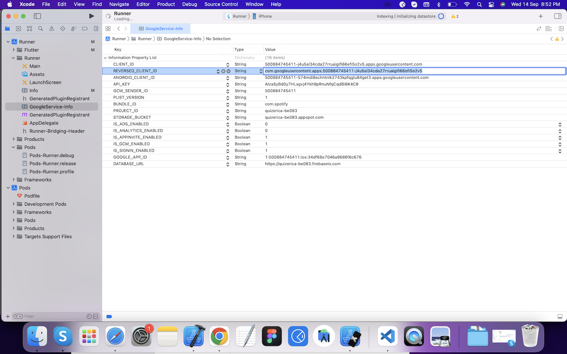The height and width of the screenshot is (354, 567).
Task: Open the Source Control navigator
Action: coord(19,29)
